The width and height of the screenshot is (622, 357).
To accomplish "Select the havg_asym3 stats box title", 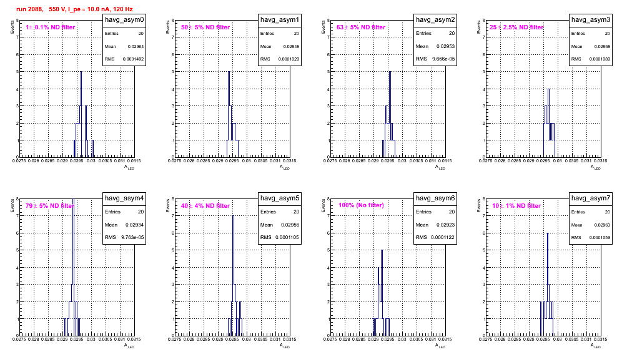I will 591,20.
